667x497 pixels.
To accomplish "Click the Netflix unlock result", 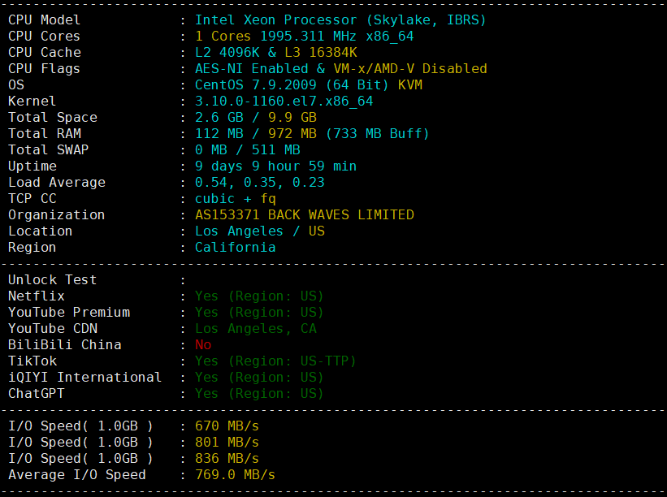I will click(x=260, y=296).
